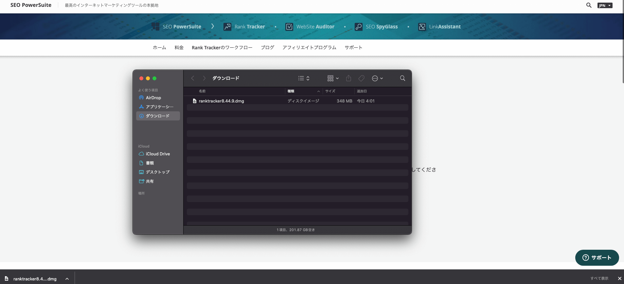
Task: Select SEO SpyGlass product link
Action: [x=382, y=27]
